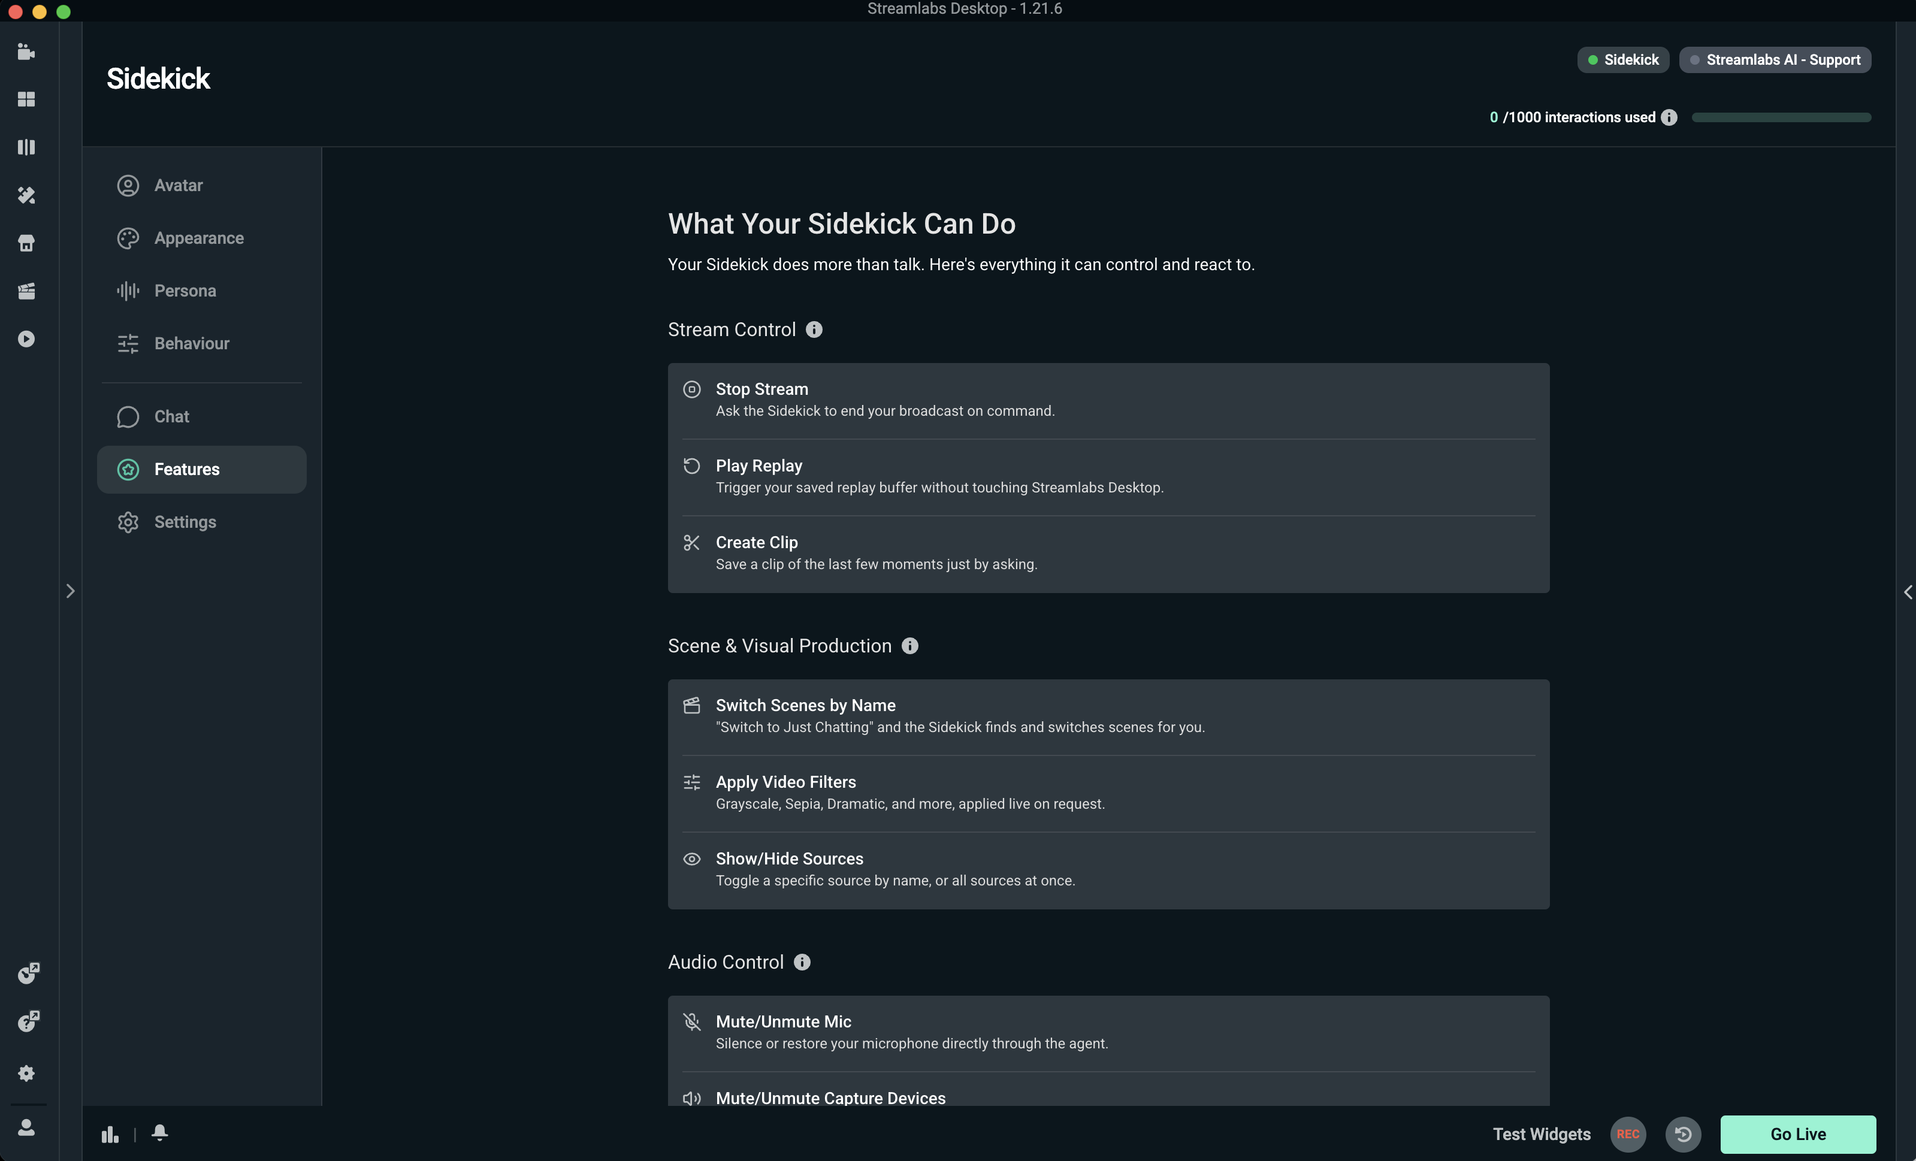Expand the left sidebar chevron

click(70, 591)
